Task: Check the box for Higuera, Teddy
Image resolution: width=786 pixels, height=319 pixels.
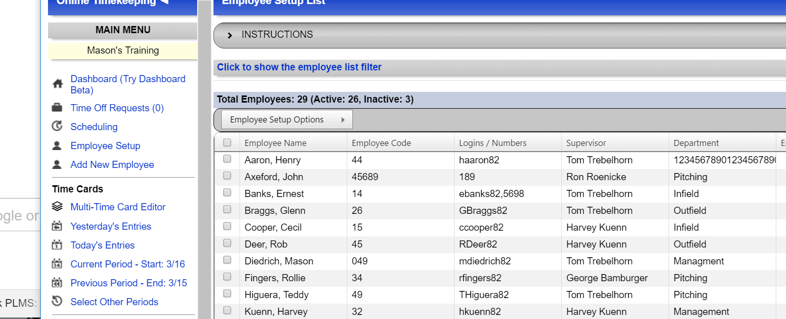Action: coord(227,294)
